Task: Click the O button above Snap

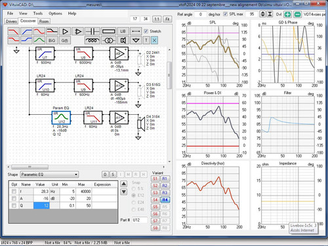Action: [105, 174]
